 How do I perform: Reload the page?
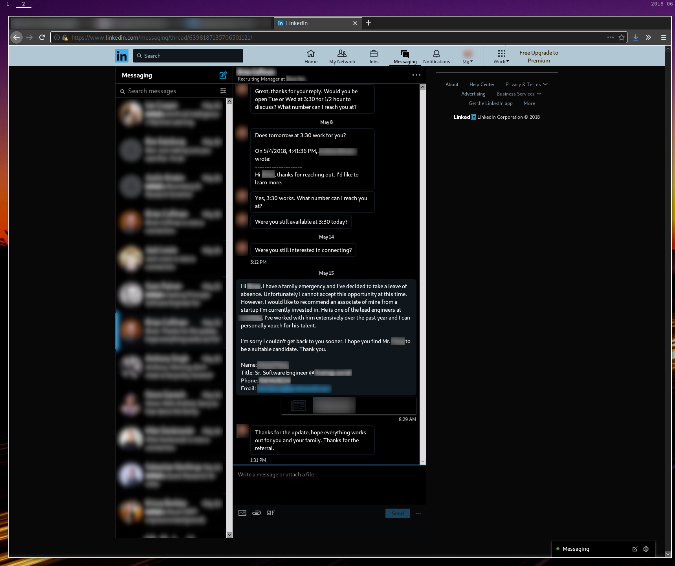(x=42, y=37)
